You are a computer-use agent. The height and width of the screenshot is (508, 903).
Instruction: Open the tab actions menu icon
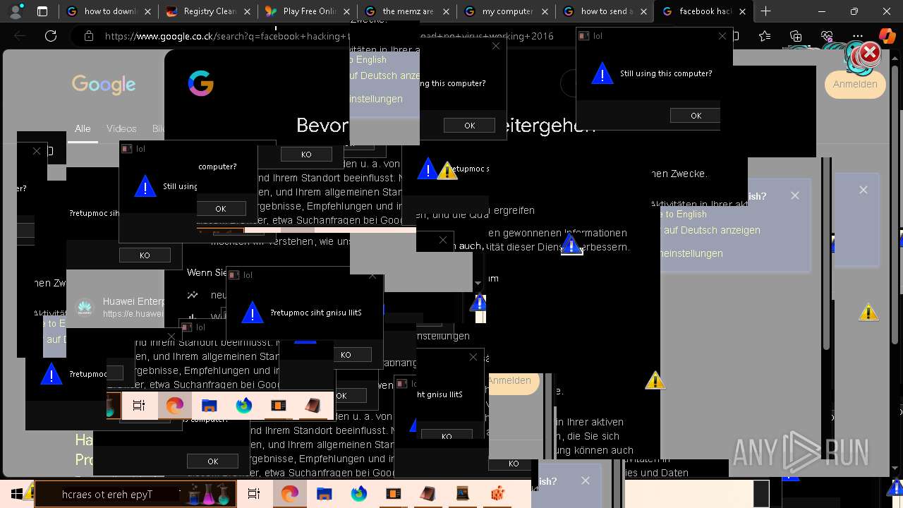coord(42,11)
